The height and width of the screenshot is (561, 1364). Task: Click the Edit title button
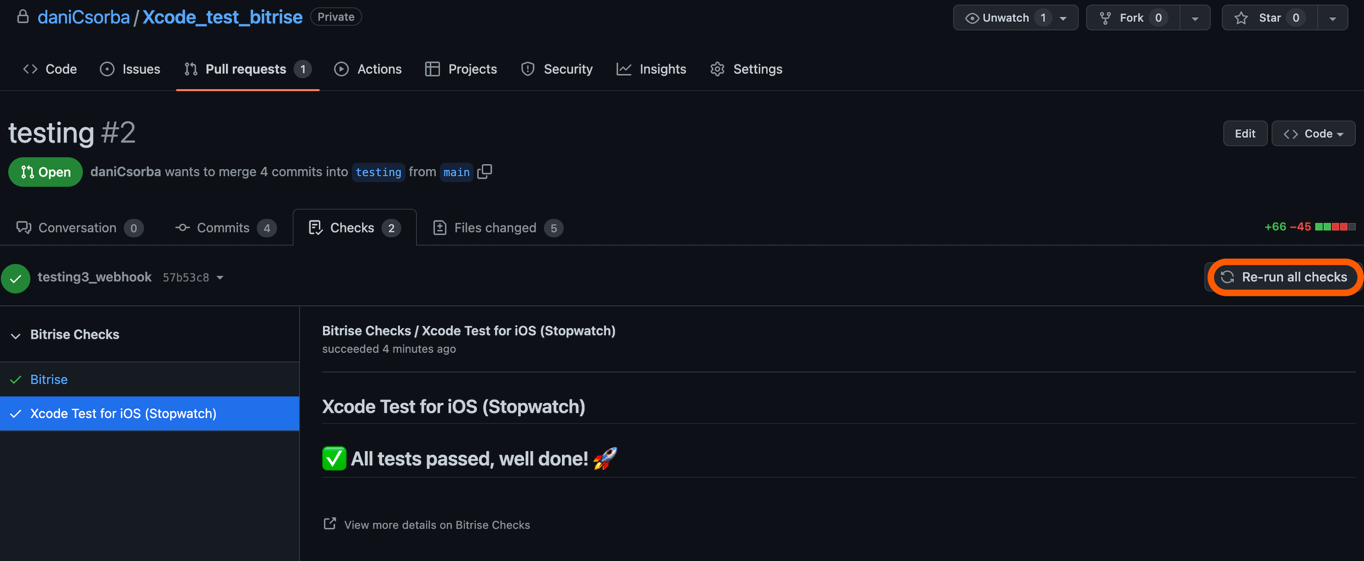click(x=1244, y=134)
